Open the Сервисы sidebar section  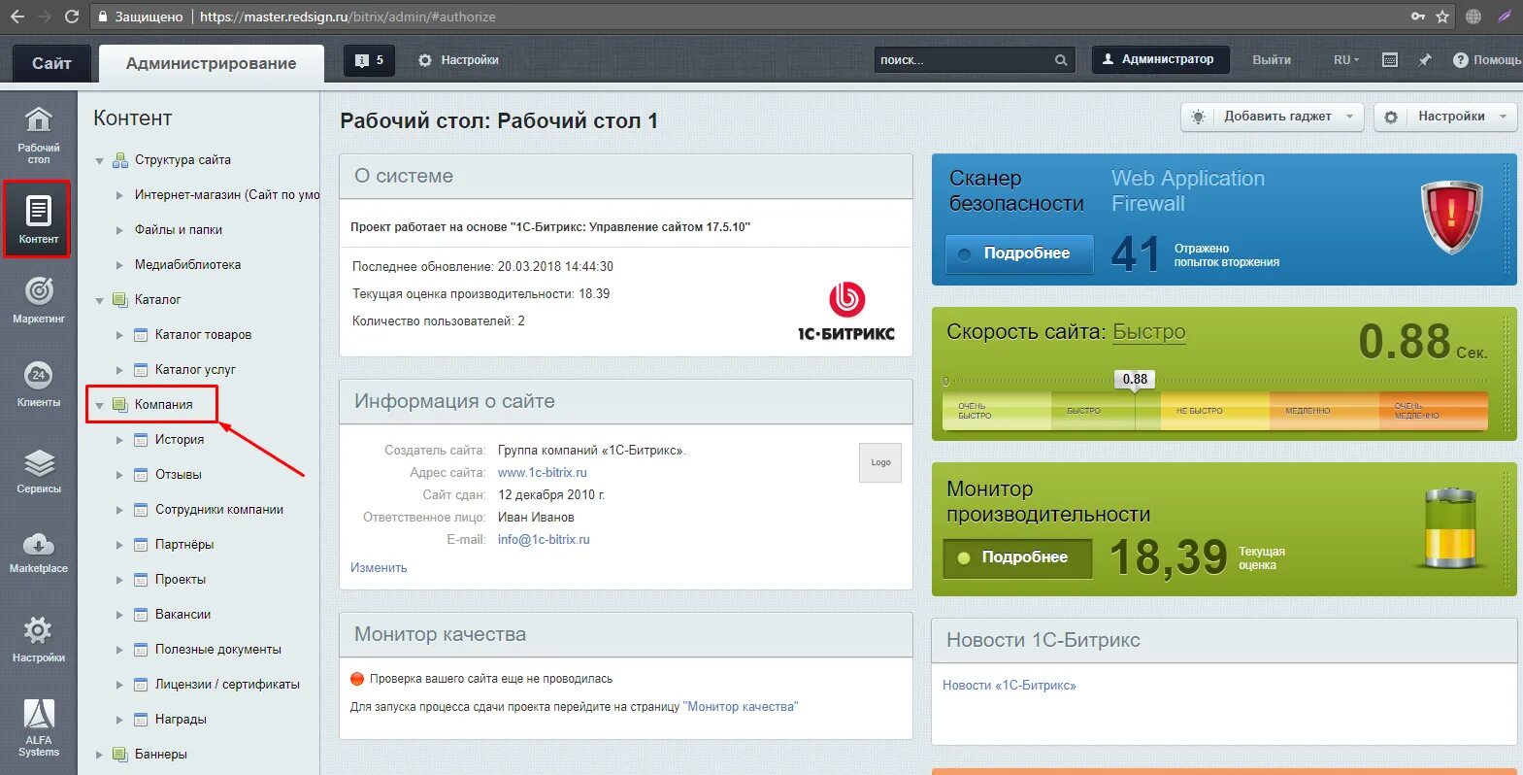[x=38, y=471]
